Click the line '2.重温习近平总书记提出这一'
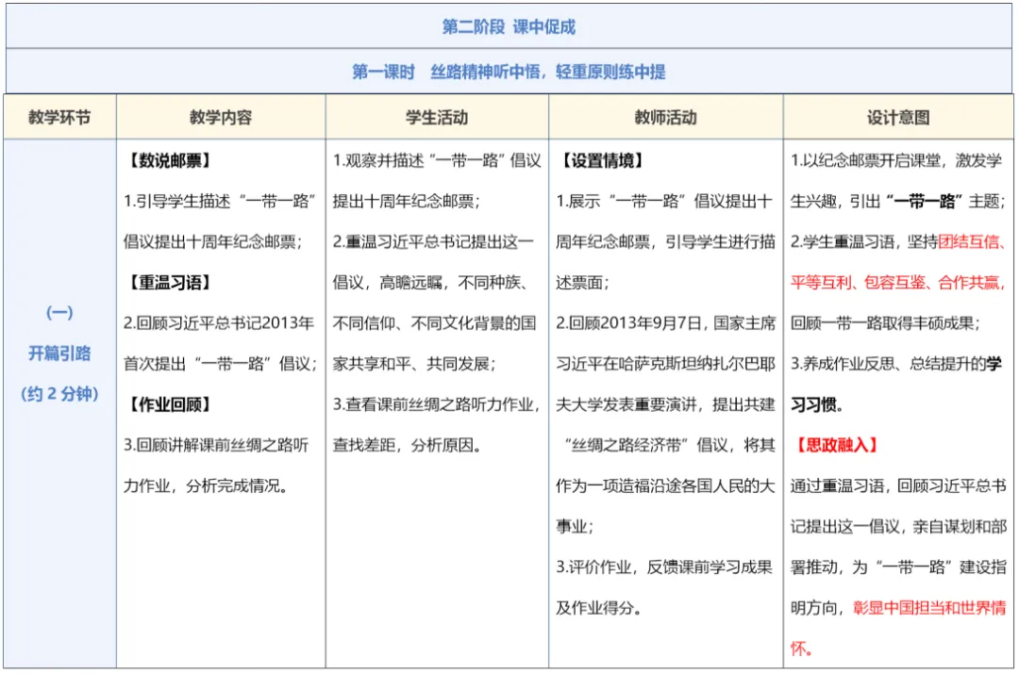This screenshot has height=674, width=1019. (x=433, y=242)
